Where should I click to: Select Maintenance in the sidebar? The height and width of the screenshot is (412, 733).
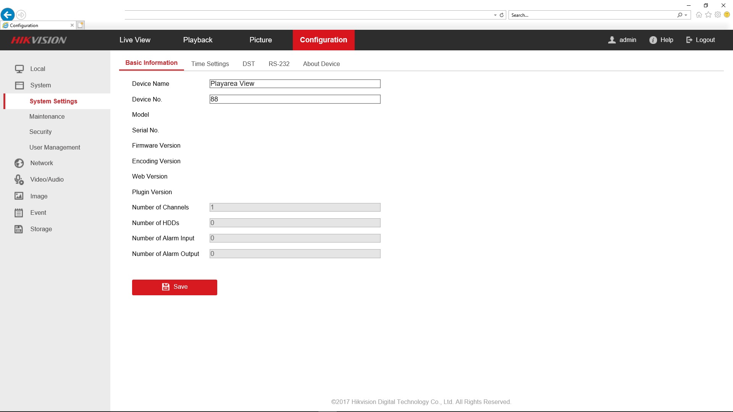point(47,117)
